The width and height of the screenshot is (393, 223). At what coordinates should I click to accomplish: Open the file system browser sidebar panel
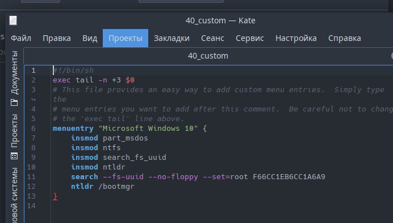tap(14, 195)
